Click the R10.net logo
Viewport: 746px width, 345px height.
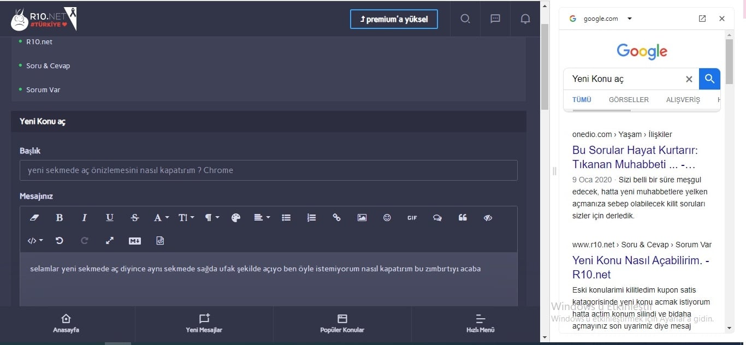[x=44, y=19]
